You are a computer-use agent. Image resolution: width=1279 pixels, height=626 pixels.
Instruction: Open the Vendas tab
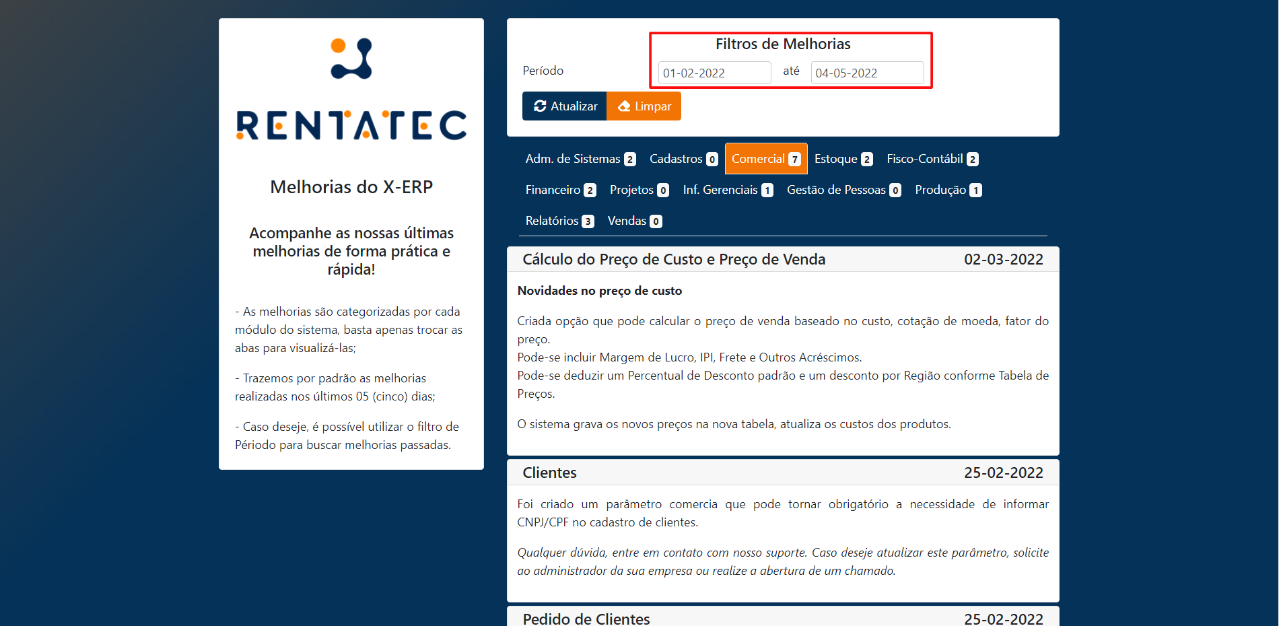pos(634,221)
